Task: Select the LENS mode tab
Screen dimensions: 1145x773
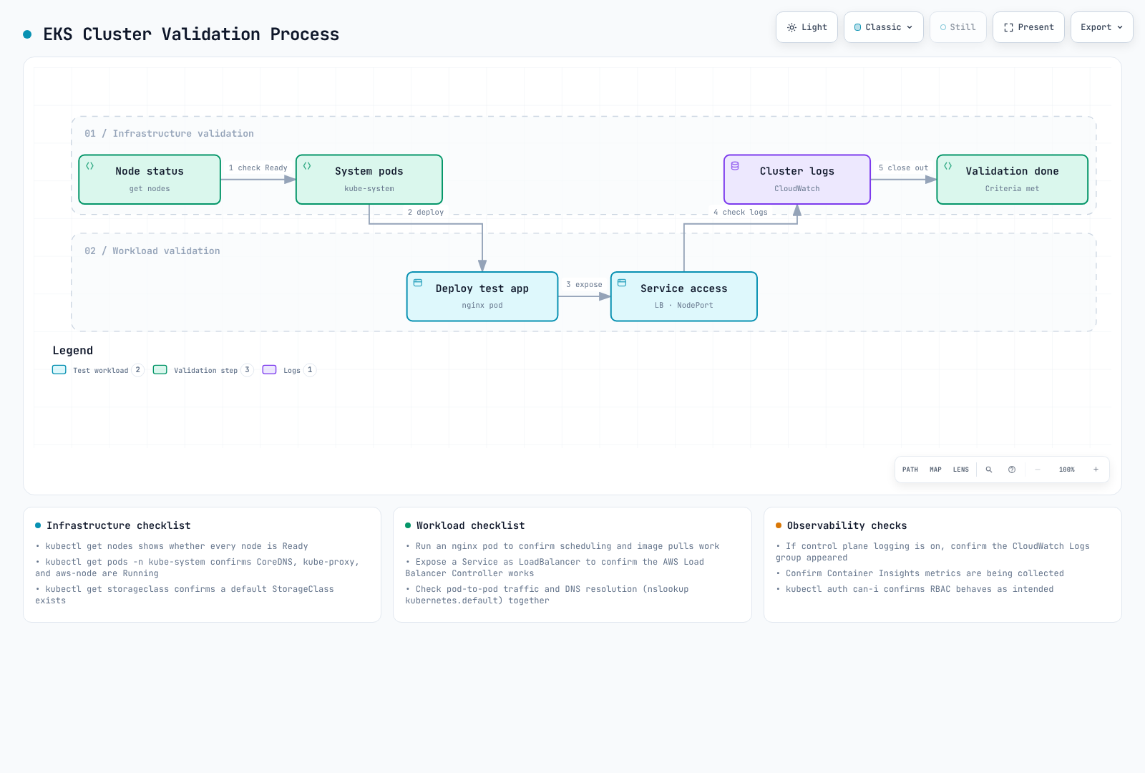Action: tap(961, 470)
